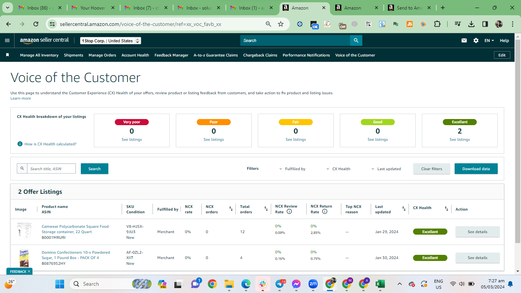Open the EN language dropdown
The width and height of the screenshot is (521, 293).
coord(489,40)
